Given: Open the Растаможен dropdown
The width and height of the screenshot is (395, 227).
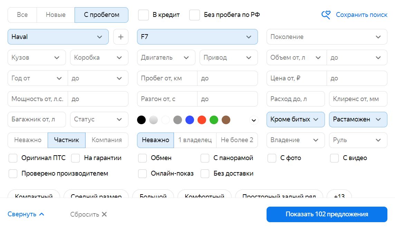Looking at the screenshot, I should (x=358, y=119).
